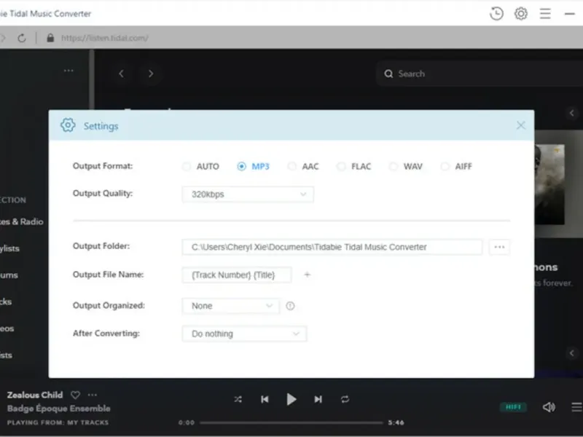
Task: Reload the Tidal web page
Action: point(22,38)
